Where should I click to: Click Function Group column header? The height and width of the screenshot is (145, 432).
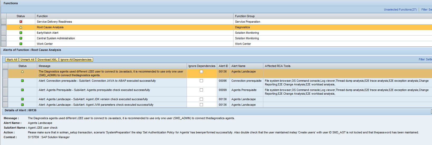[x=333, y=16]
